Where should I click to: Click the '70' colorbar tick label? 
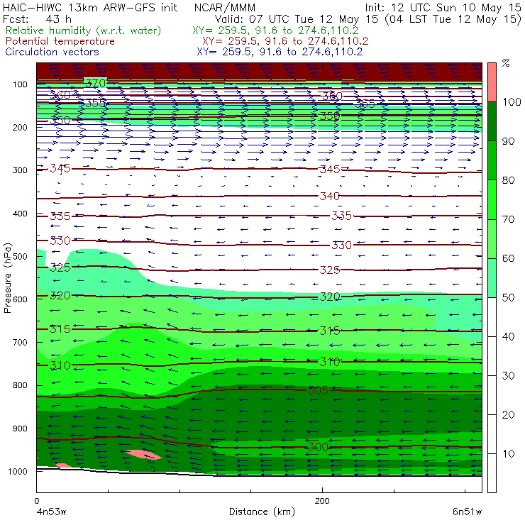(x=508, y=219)
